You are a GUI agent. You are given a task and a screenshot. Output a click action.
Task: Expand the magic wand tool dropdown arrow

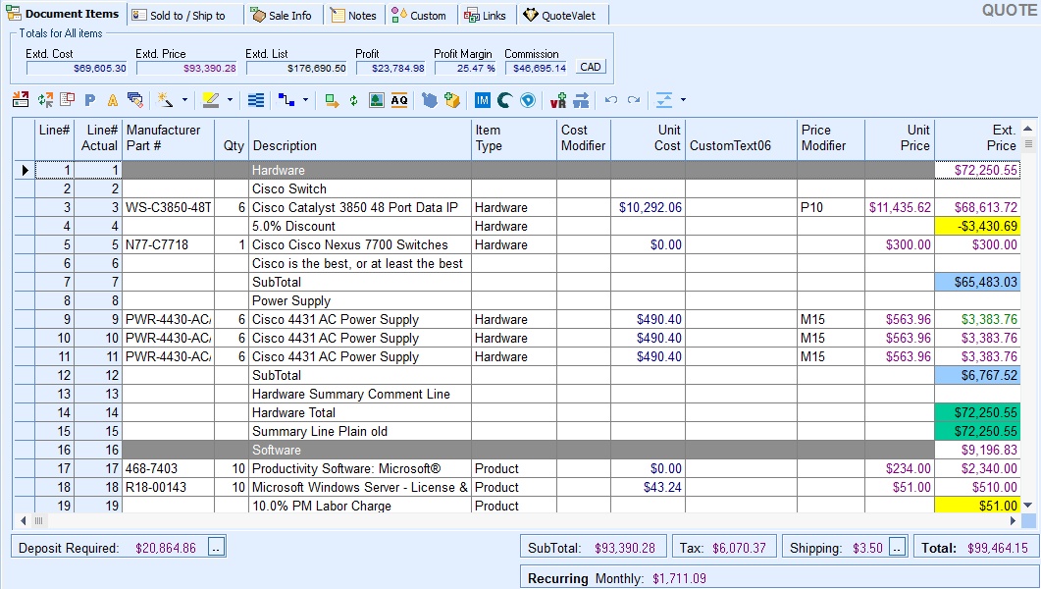(x=184, y=100)
